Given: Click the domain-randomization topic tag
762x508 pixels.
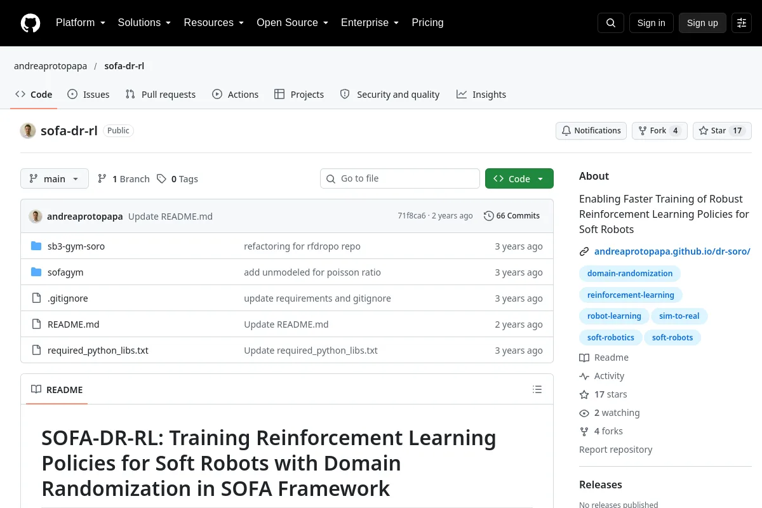Looking at the screenshot, I should (x=630, y=274).
